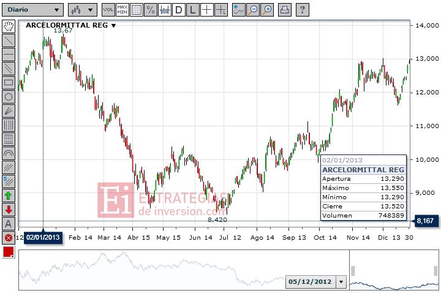The image size is (441, 293).
Task: Click the zoom in magnifier button
Action: click(267, 10)
